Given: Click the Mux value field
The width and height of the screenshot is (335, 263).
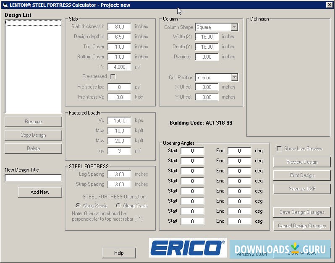Looking at the screenshot, I should tap(119, 130).
